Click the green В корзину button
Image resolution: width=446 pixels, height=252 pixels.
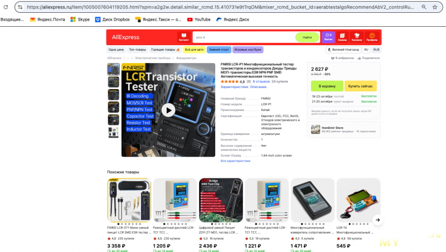(327, 86)
